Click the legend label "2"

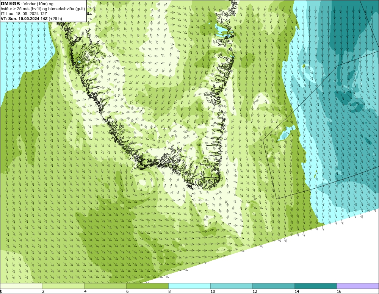43,292
